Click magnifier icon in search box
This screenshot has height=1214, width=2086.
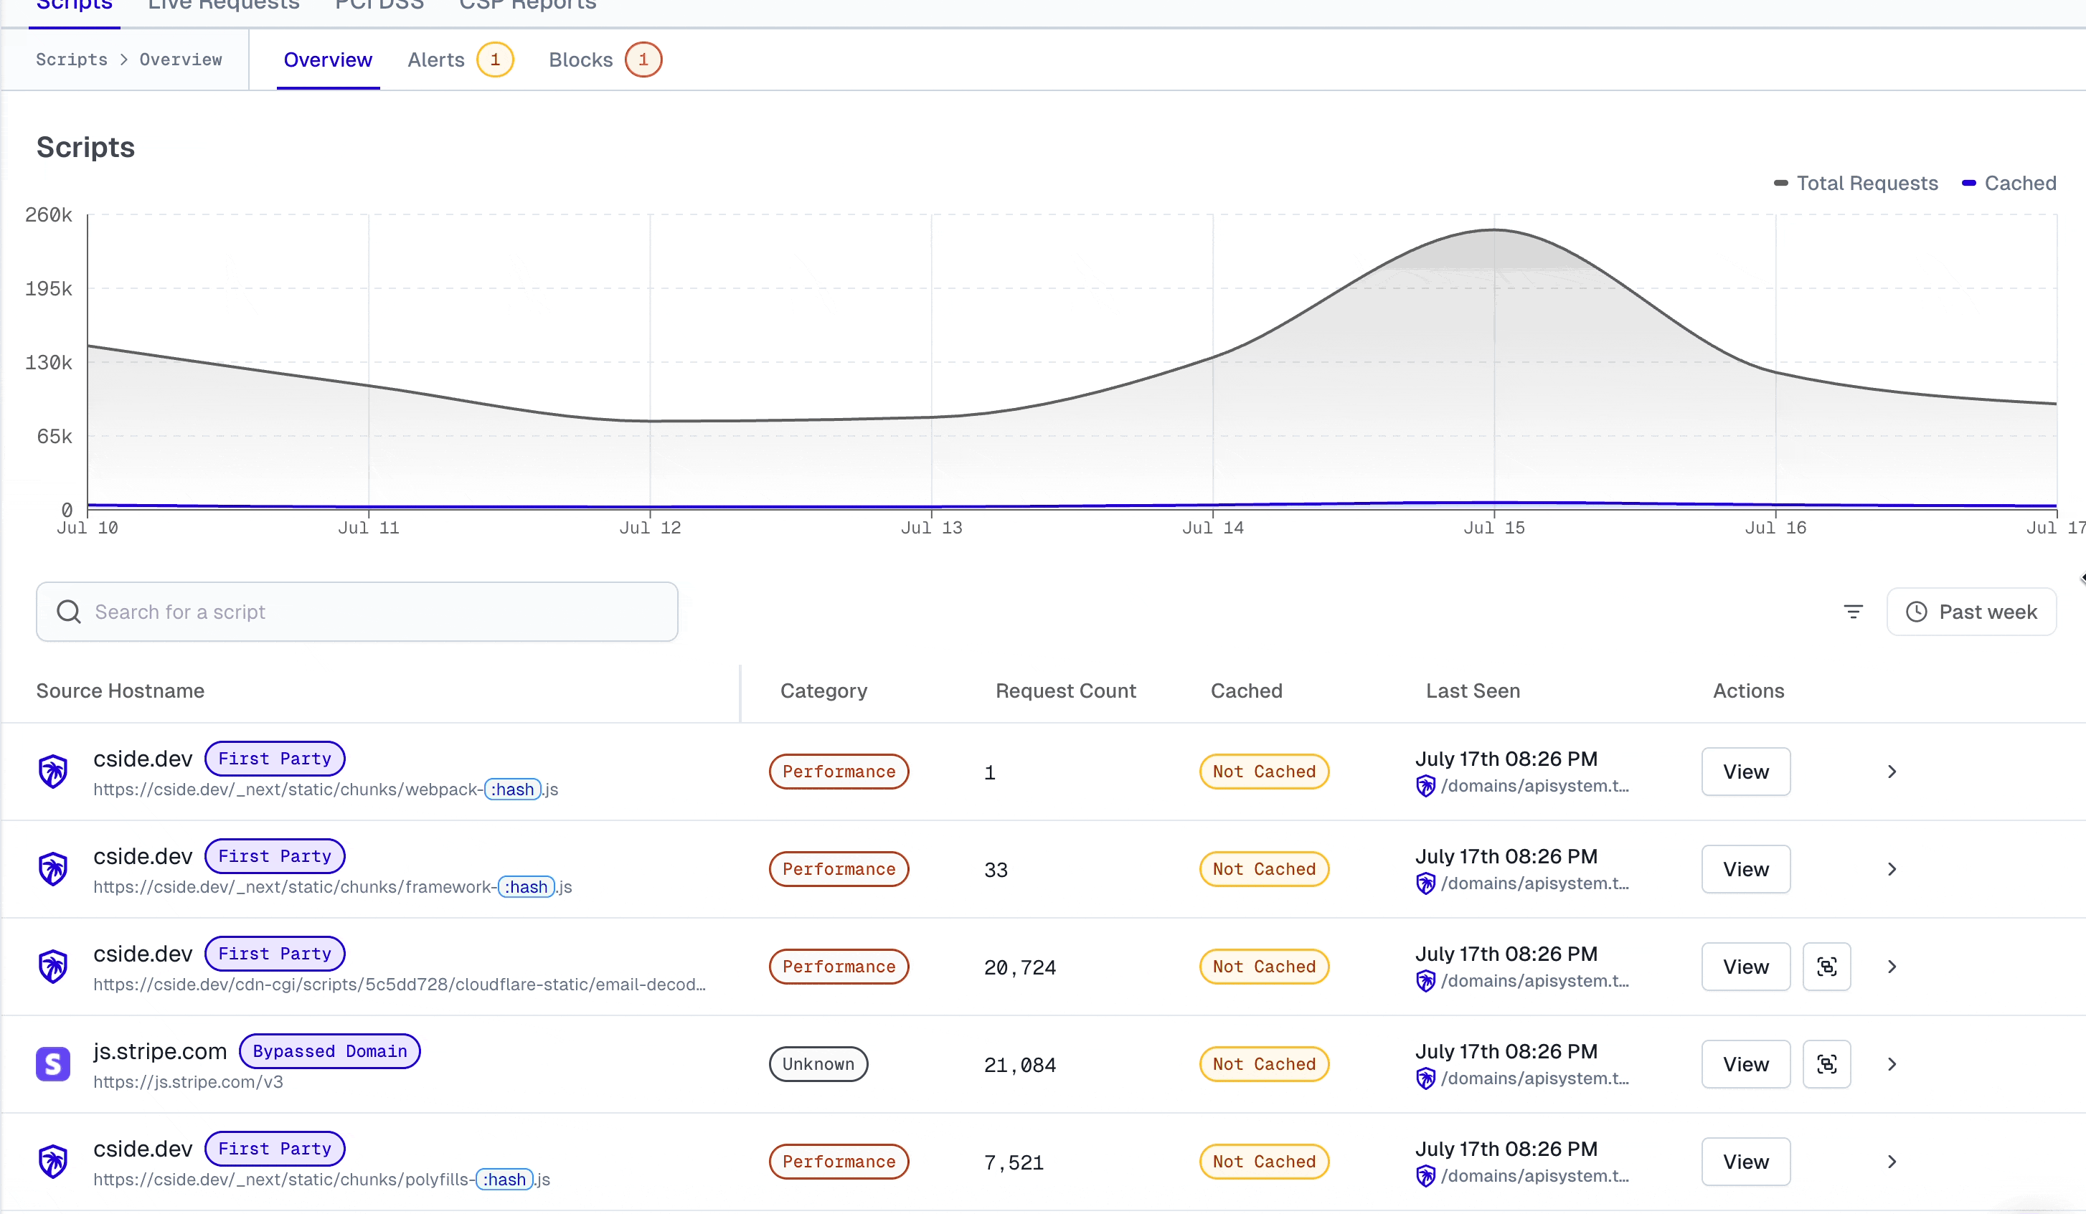[69, 612]
